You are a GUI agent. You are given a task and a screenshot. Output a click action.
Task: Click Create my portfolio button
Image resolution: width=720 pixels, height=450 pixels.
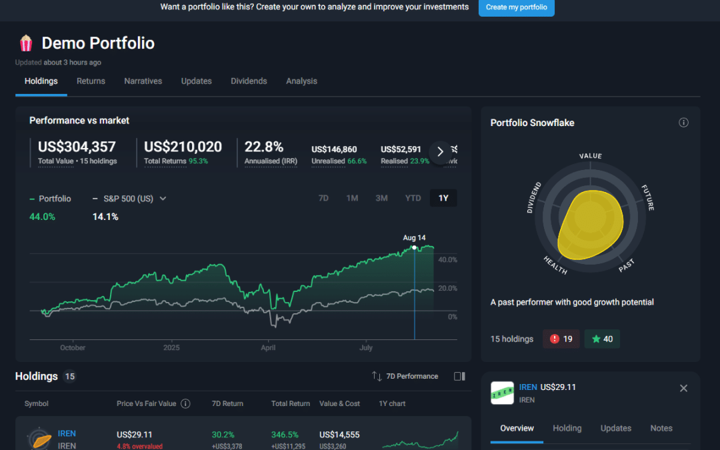(517, 7)
